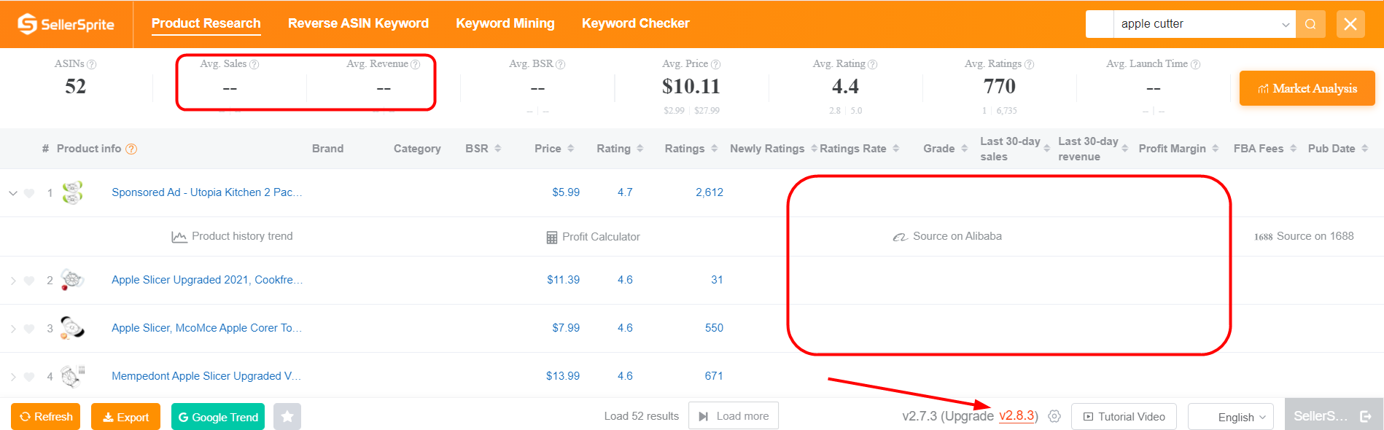Click the Product info help icon
Viewport: 1384px width, 430px height.
(x=131, y=149)
